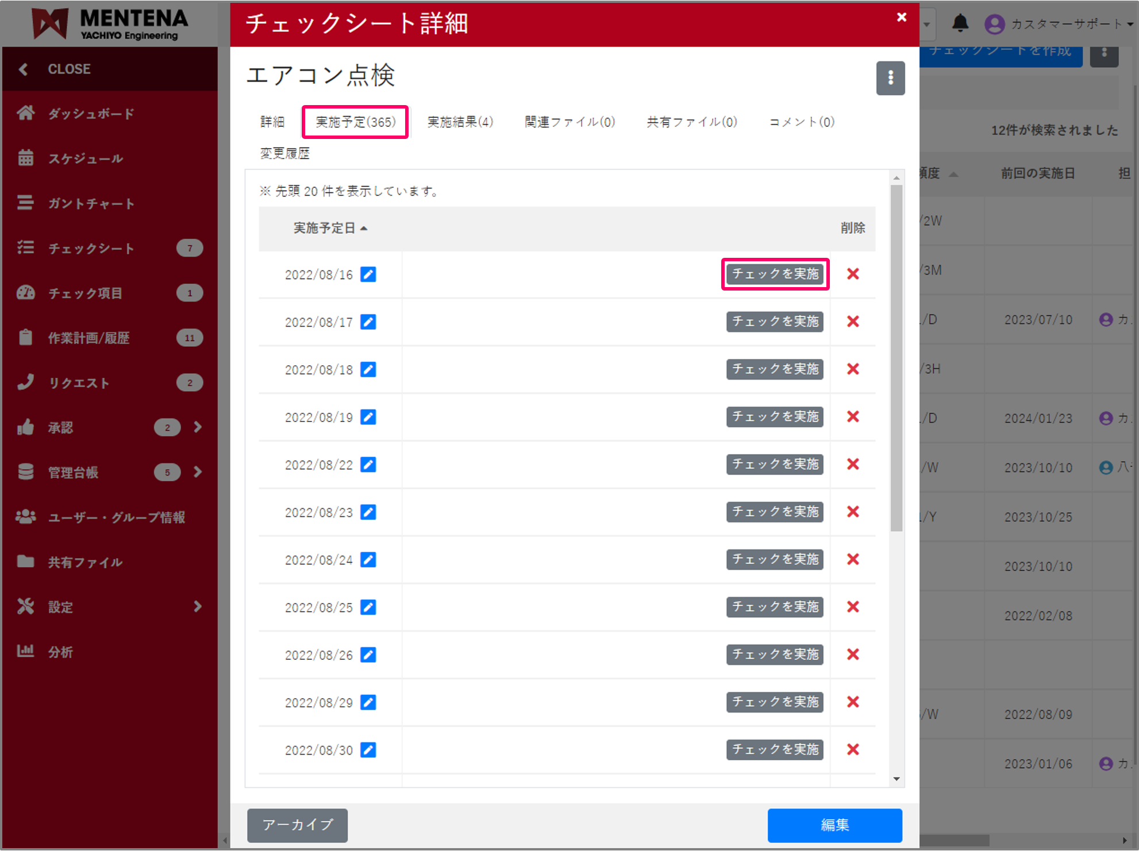This screenshot has width=1139, height=851.
Task: Click the チェックシート sidebar icon
Action: coord(26,248)
